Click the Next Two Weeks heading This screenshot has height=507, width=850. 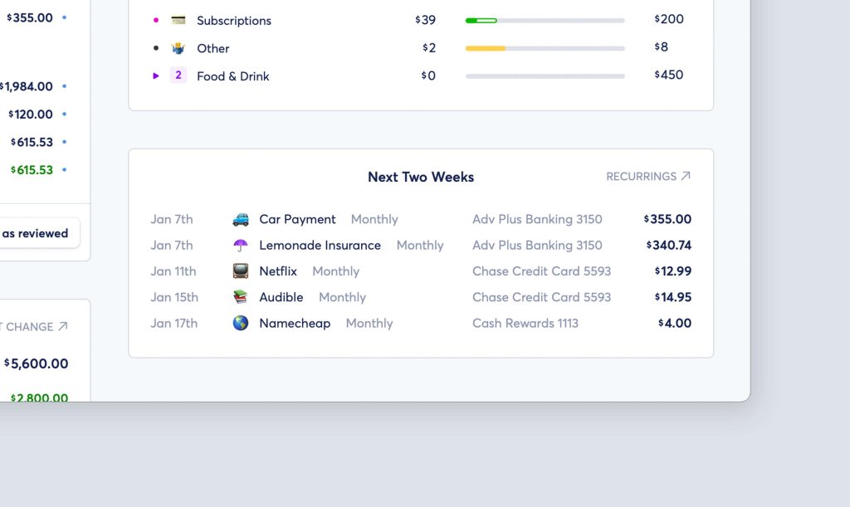click(x=421, y=177)
